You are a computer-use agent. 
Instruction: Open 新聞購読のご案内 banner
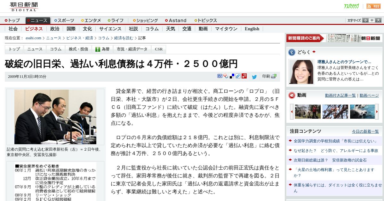334,38
